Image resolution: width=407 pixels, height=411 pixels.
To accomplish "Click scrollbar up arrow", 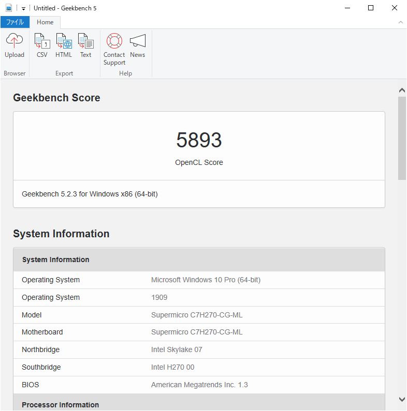I will coord(402,90).
